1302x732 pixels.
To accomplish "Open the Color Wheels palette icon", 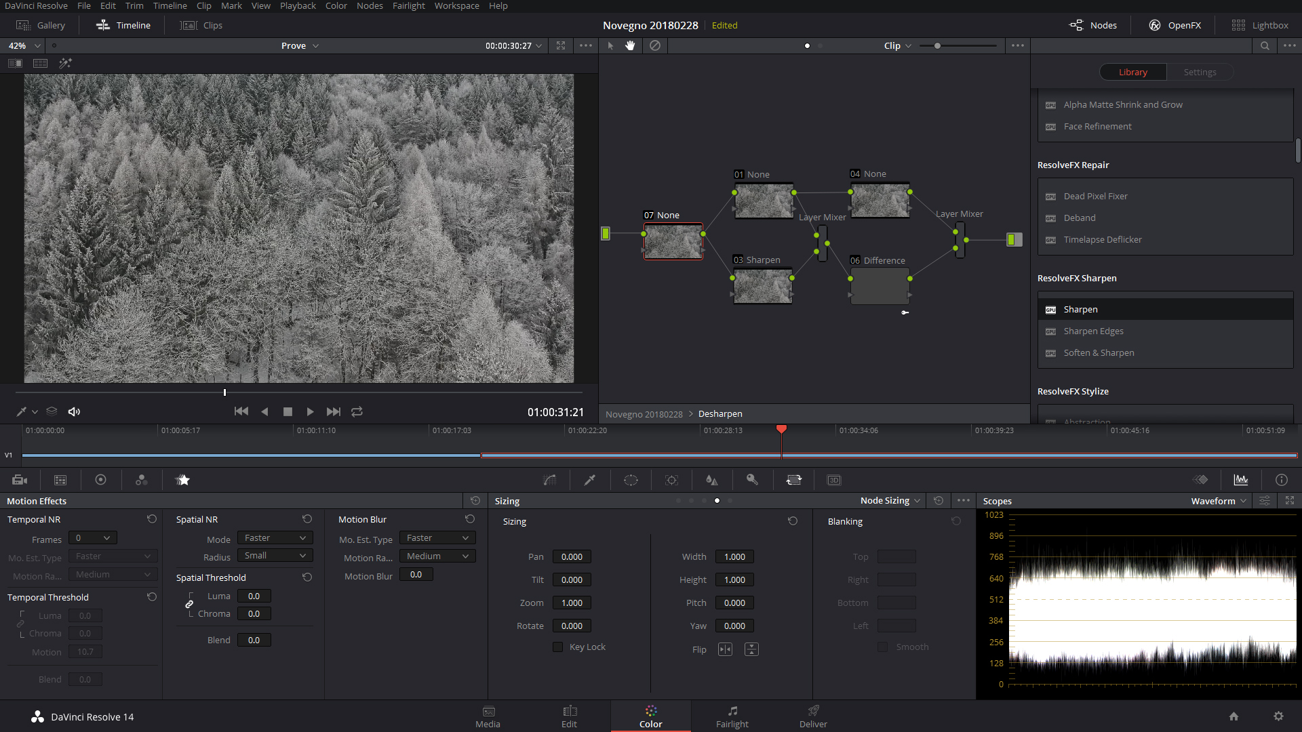I will click(100, 480).
